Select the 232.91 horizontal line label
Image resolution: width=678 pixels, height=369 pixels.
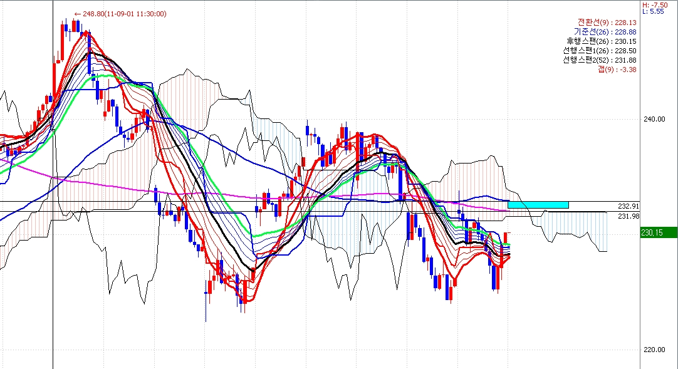pos(628,206)
